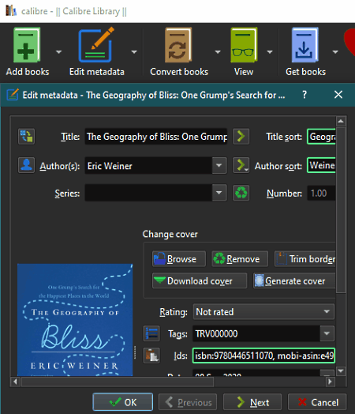355x414 pixels.
Task: Click the help question mark in the dialog title
Action: [305, 95]
